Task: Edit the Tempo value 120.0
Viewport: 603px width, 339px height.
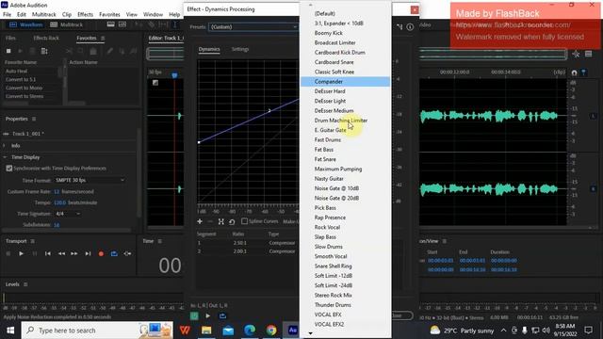Action: 59,202
